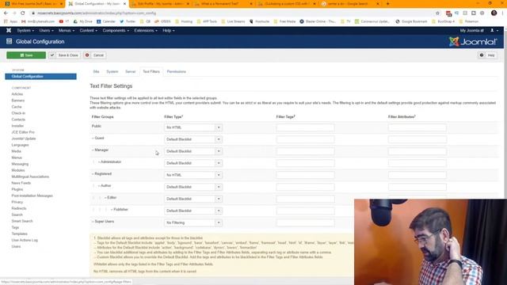Viewport: 507px width, 285px height.
Task: Open JCE Editor Pro in sidebar
Action: [x=23, y=132]
